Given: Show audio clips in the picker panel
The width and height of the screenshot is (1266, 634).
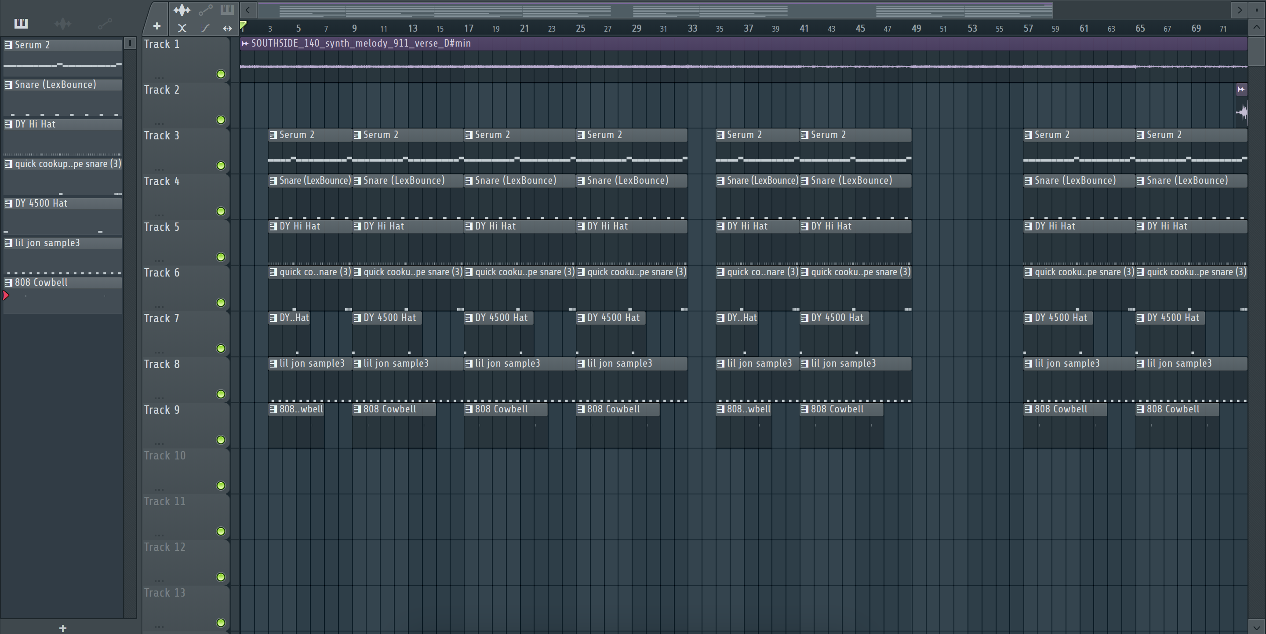Looking at the screenshot, I should point(63,23).
